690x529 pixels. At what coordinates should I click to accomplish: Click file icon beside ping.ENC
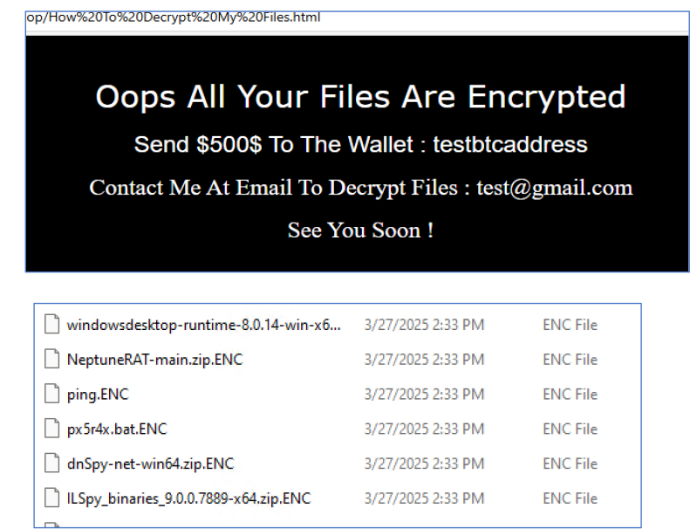52,394
